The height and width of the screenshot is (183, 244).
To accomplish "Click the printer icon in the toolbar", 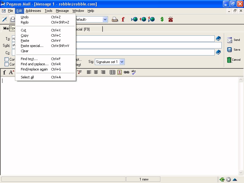I will [x=115, y=19].
